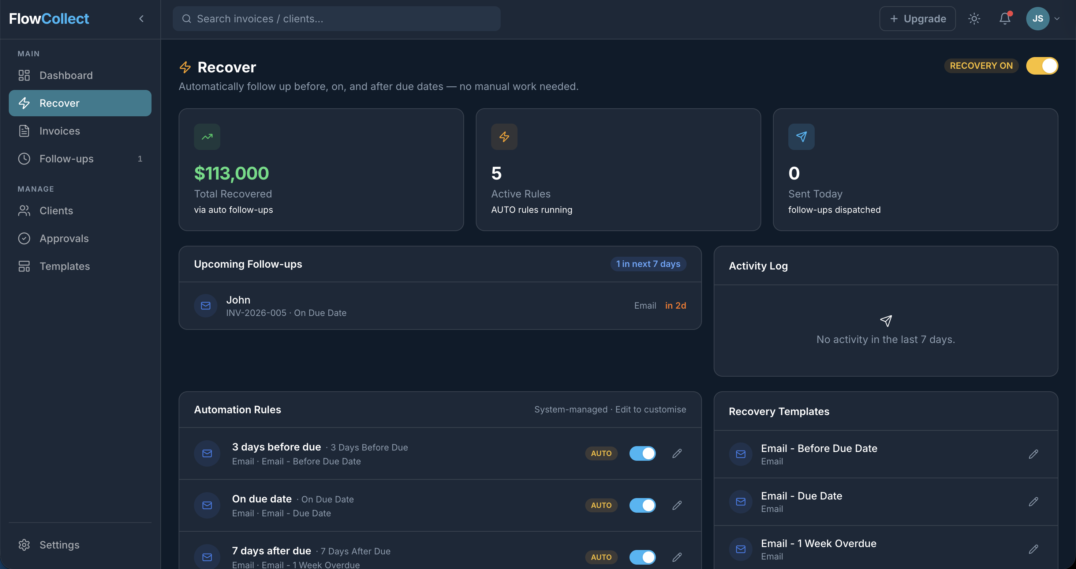The height and width of the screenshot is (569, 1076).
Task: Toggle the 'On due date' rule
Action: coord(642,505)
